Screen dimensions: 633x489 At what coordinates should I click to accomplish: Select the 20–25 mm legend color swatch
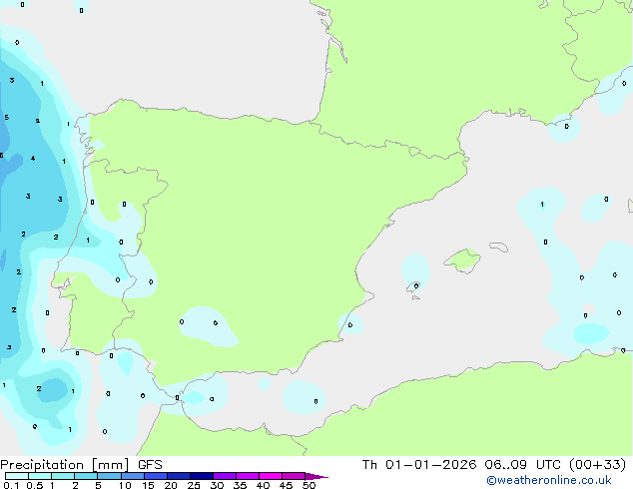click(x=179, y=476)
